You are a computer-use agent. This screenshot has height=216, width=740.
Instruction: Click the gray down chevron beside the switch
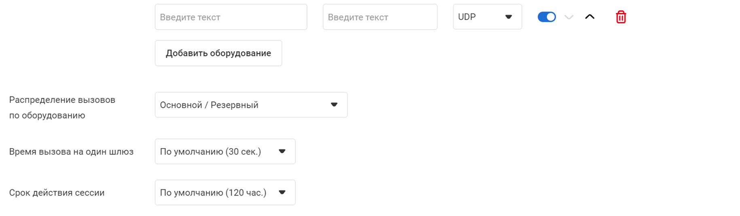click(x=569, y=17)
